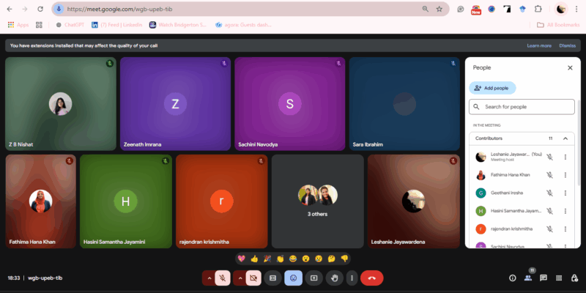Open the activities grid icon
The height and width of the screenshot is (293, 586).
pyautogui.click(x=559, y=278)
